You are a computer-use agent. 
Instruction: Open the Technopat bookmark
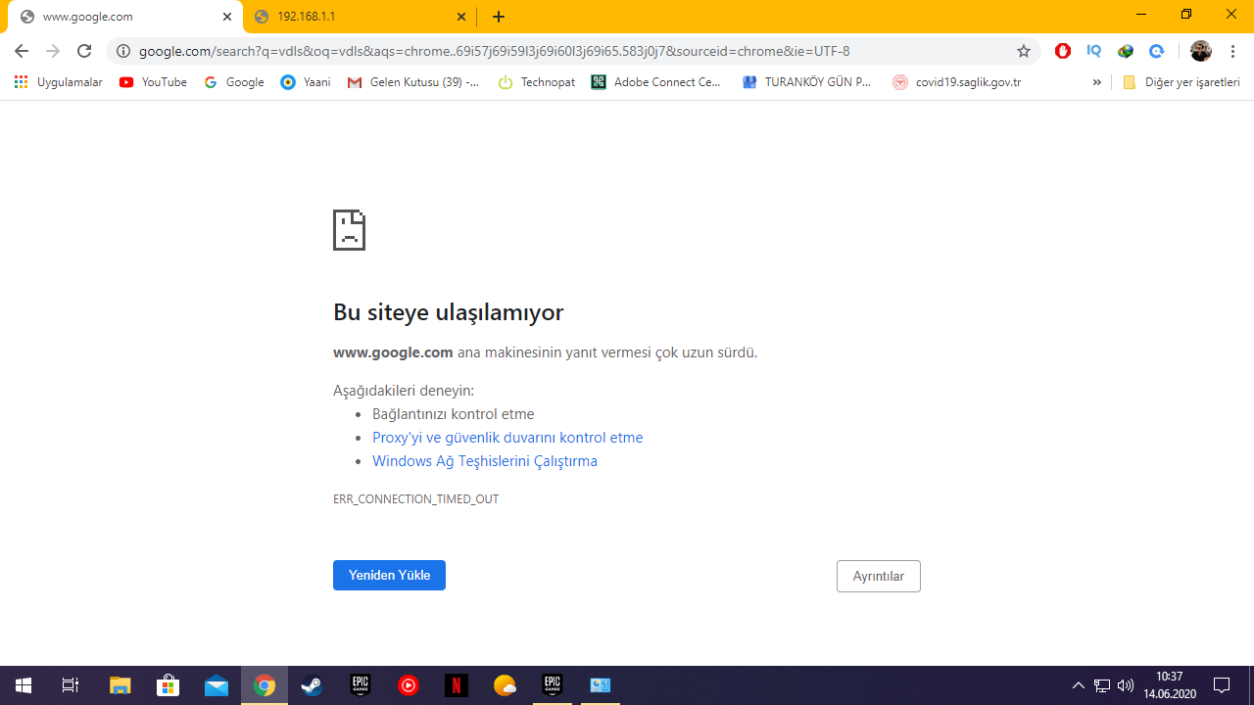tap(537, 82)
